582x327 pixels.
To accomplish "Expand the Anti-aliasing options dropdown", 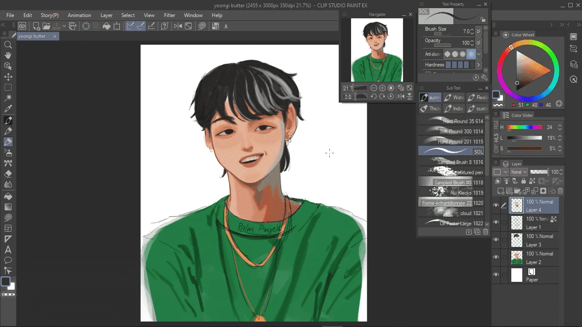I will [x=479, y=54].
